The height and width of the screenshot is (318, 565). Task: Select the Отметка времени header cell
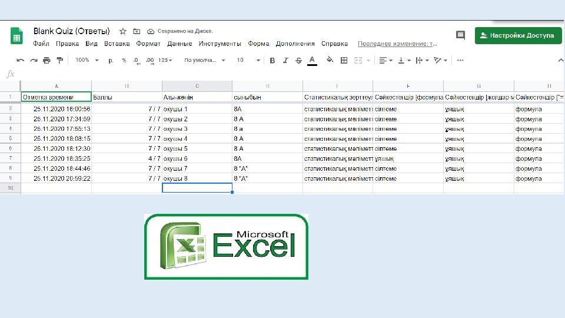pyautogui.click(x=56, y=97)
